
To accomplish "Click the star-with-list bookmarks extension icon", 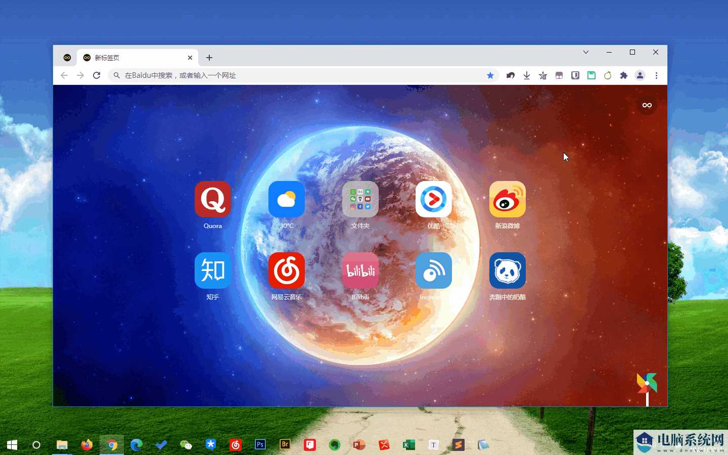I will click(543, 75).
